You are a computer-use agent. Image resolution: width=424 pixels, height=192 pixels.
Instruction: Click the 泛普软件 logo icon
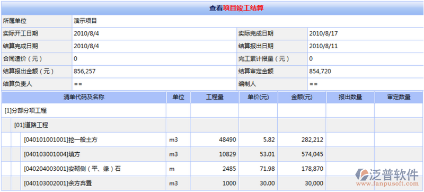coord(362,174)
